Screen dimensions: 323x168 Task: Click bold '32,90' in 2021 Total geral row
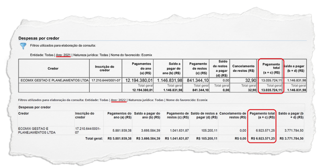[252, 90]
